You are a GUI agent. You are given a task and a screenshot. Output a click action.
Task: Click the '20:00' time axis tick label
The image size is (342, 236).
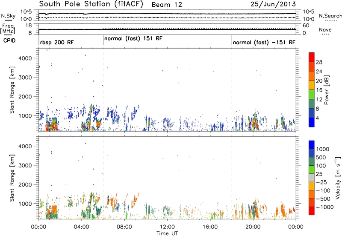pos(253,227)
